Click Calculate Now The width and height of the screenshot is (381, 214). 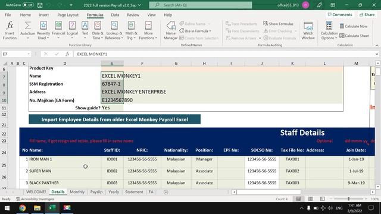click(354, 26)
